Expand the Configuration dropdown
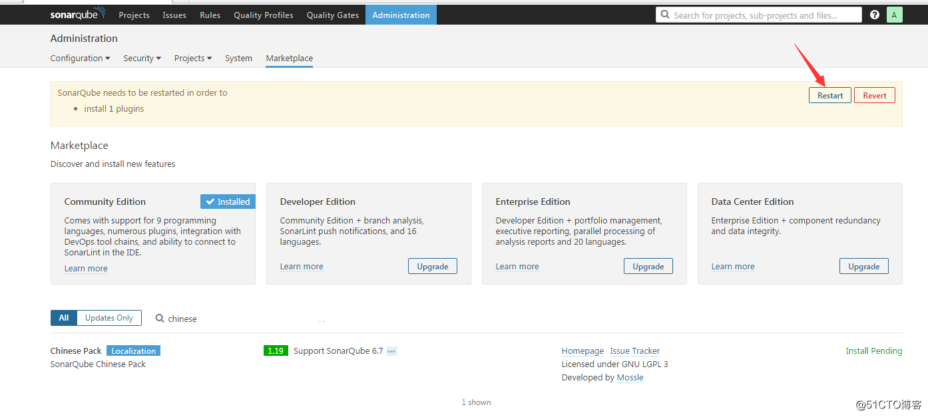The image size is (928, 417). tap(81, 59)
